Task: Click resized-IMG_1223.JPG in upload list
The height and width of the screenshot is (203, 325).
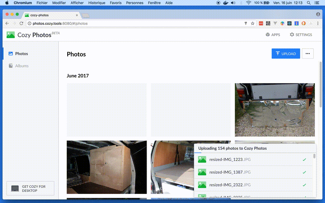Action: tap(230, 160)
